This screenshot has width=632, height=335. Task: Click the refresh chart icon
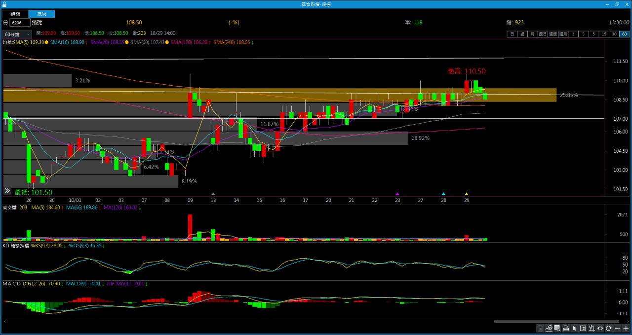click(609, 328)
